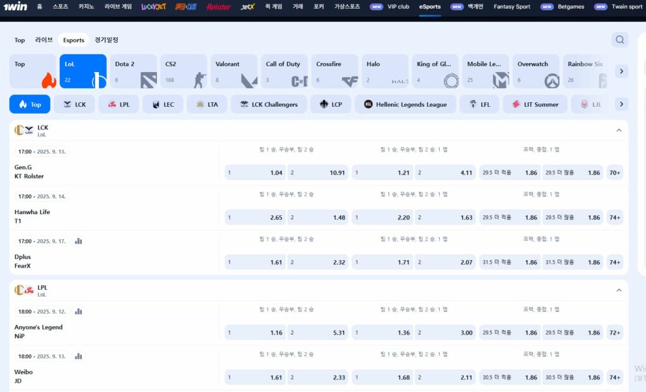Filter by LCK Challengers league chip
This screenshot has width=646, height=392.
tap(269, 104)
